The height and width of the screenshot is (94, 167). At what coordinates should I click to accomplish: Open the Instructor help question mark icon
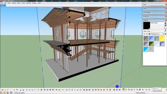[x=11, y=93]
